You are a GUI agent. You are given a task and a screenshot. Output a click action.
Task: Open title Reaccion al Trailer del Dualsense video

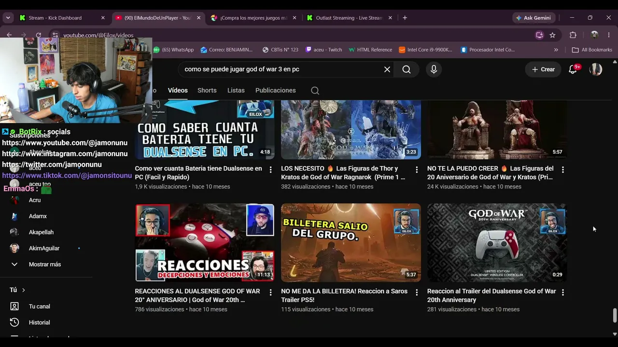pos(492,295)
